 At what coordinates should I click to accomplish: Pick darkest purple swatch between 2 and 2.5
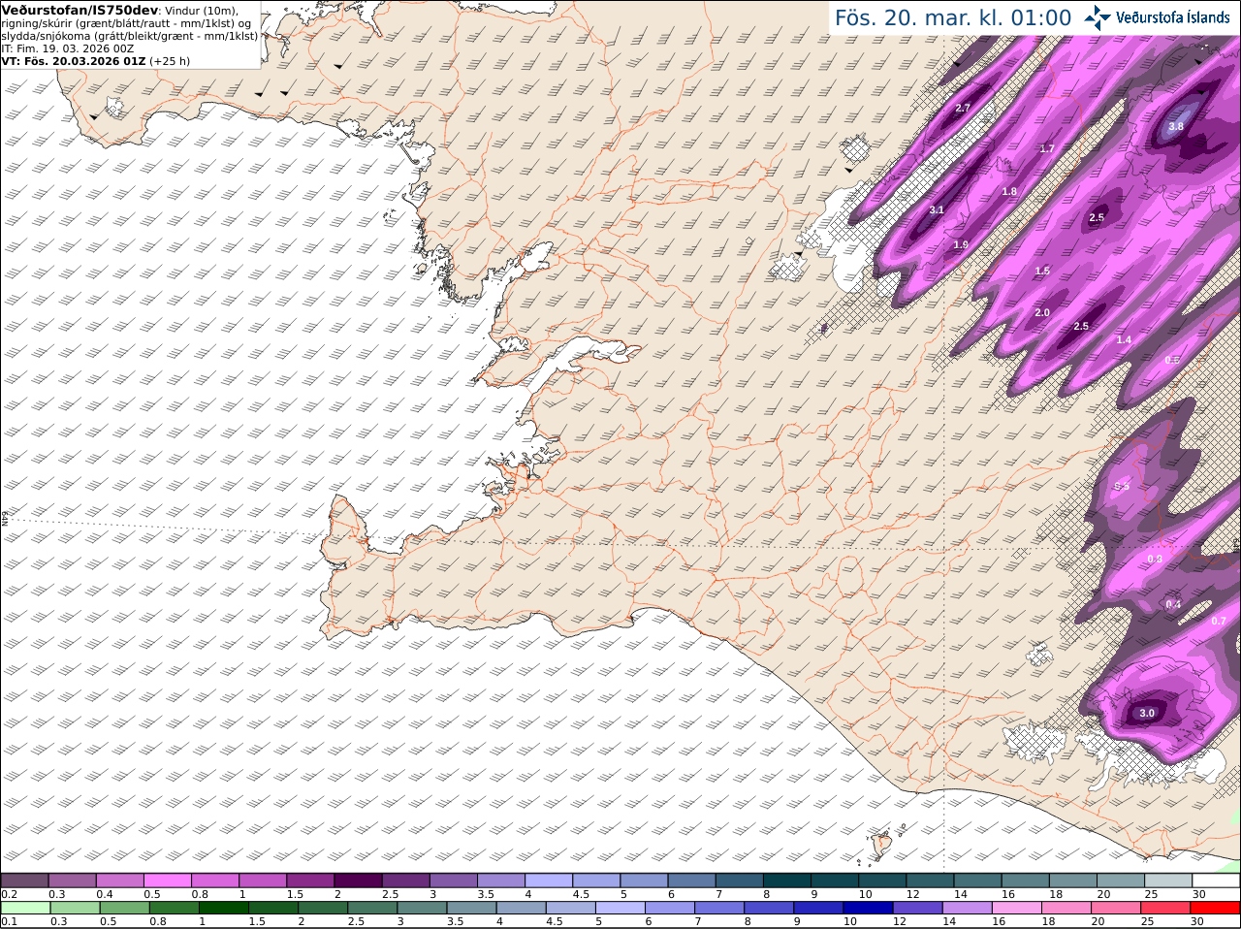point(357,880)
